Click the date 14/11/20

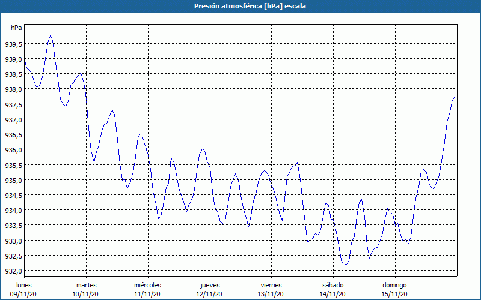click(x=332, y=294)
